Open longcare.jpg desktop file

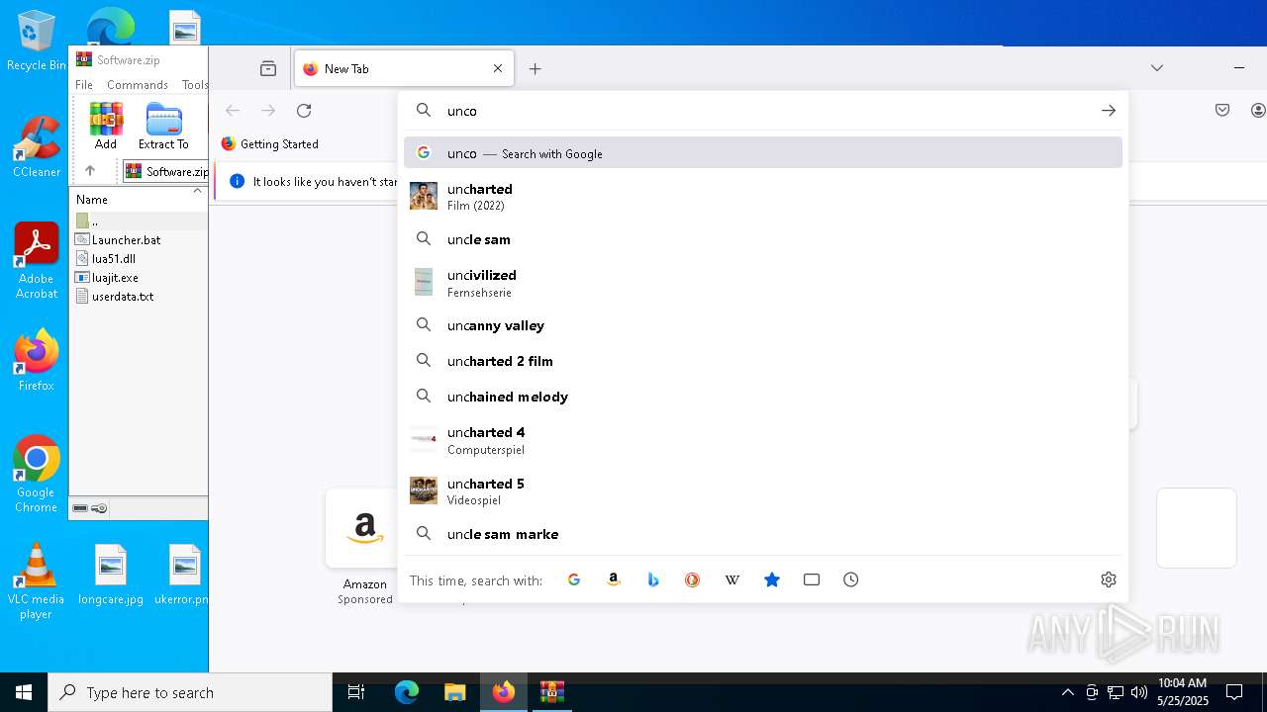(x=111, y=575)
